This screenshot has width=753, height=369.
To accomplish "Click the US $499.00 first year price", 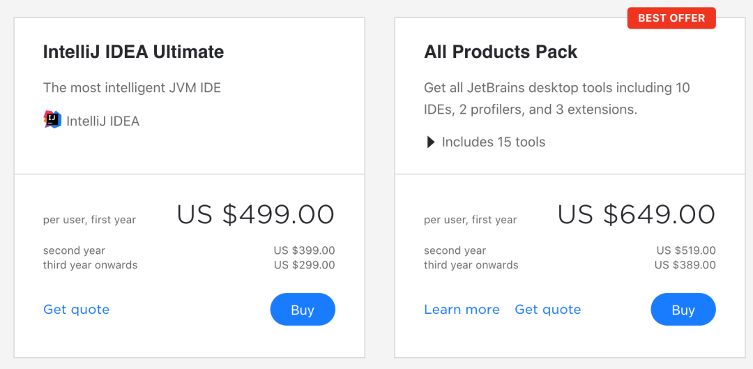I will tap(255, 214).
